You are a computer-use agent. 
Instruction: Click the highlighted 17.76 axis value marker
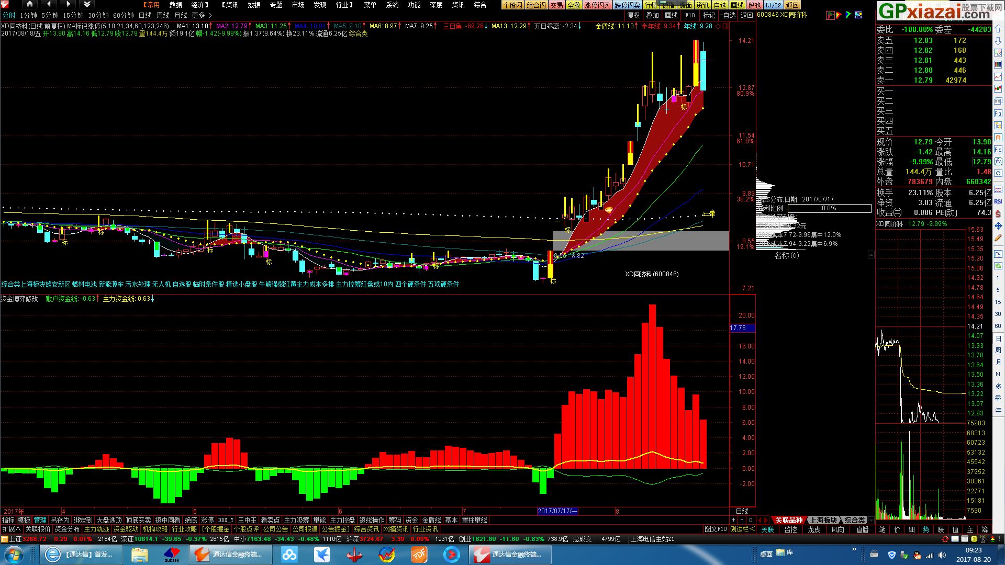(742, 328)
